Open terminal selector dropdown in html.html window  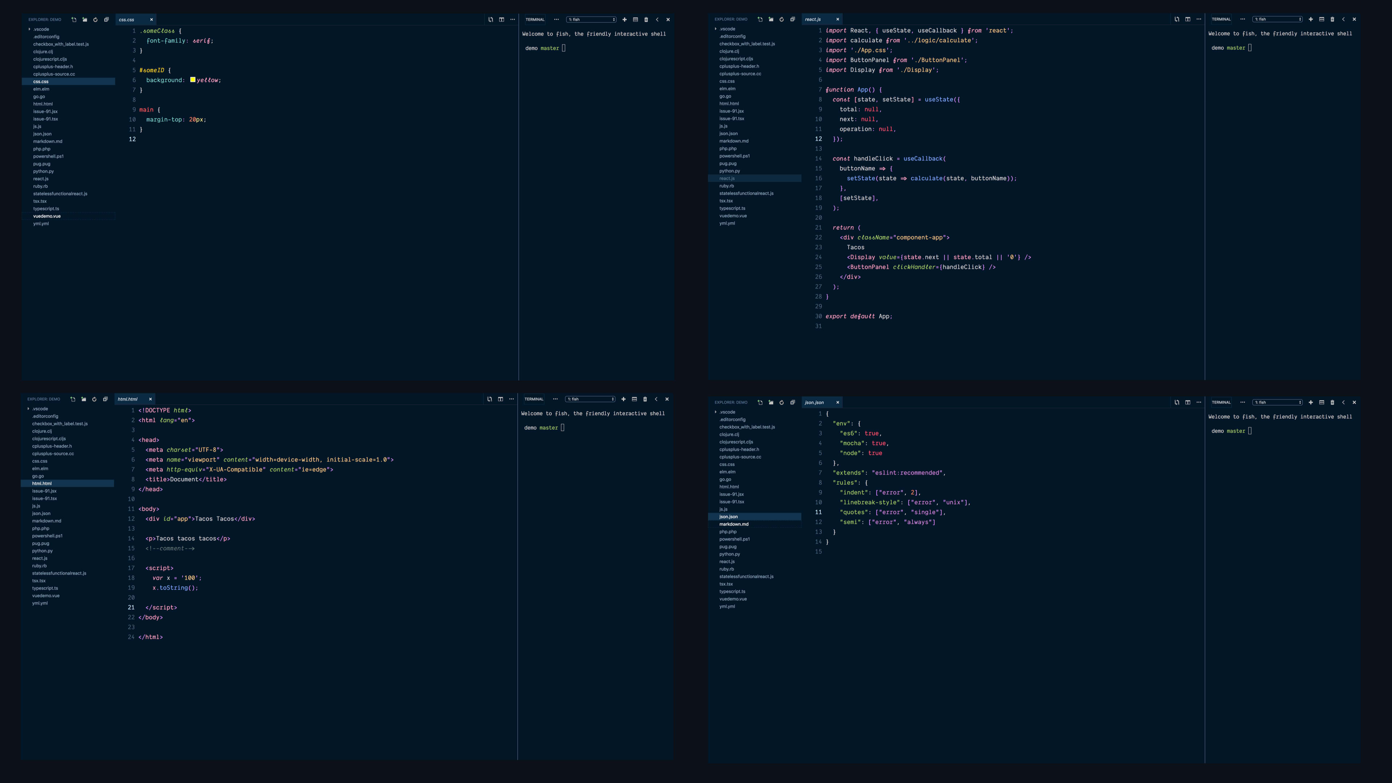590,399
